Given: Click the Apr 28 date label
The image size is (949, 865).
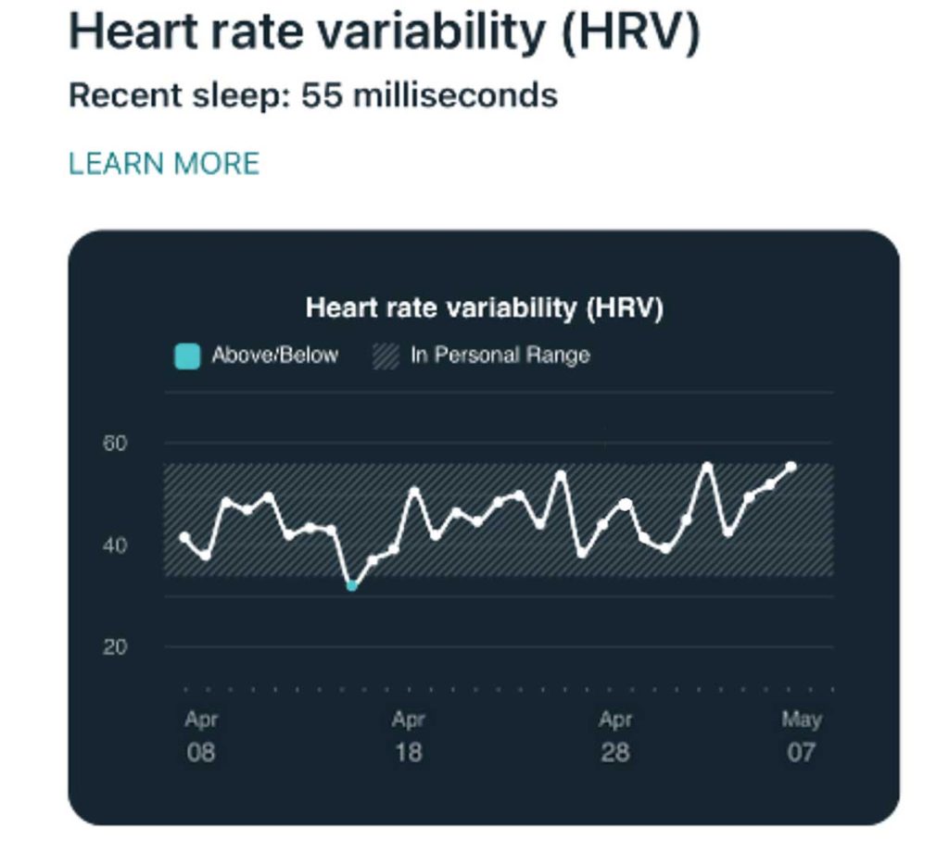Looking at the screenshot, I should coord(615,735).
